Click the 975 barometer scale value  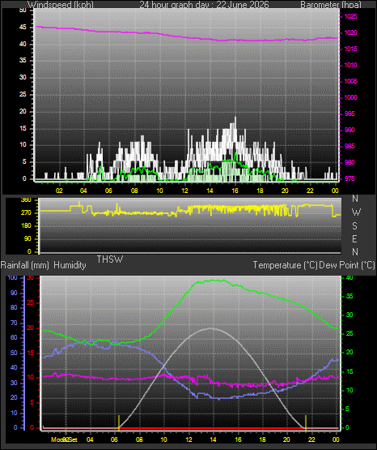point(349,178)
